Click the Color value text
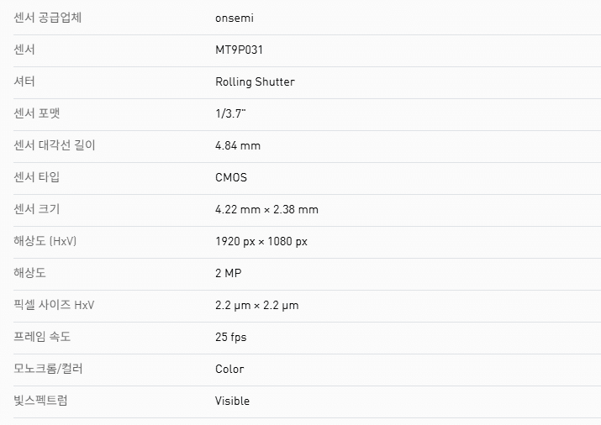Viewport: 601px width, 425px height. click(229, 369)
